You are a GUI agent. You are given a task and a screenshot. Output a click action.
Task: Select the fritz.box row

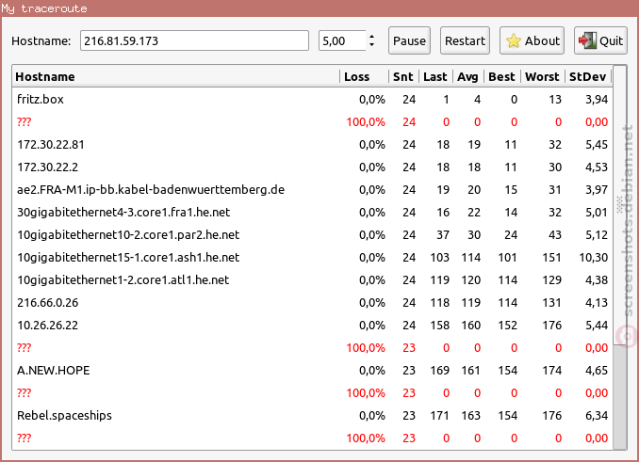[312, 99]
